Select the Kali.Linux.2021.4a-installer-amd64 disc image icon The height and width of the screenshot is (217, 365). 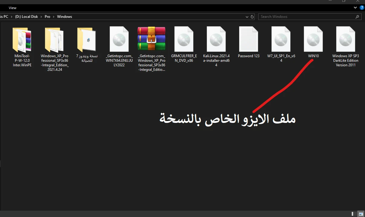[x=216, y=39]
